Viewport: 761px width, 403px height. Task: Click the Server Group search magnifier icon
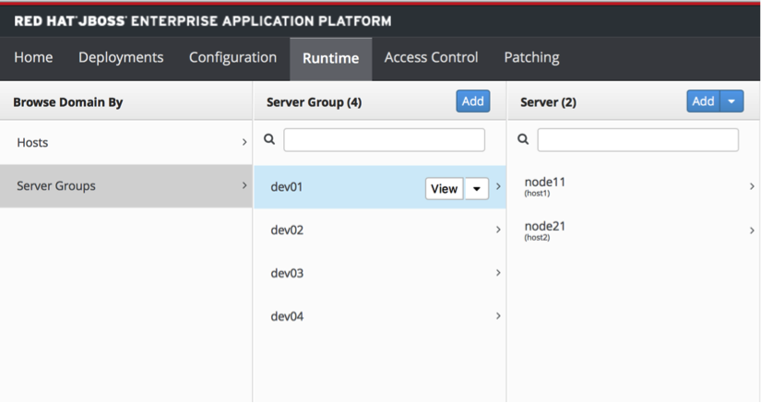point(269,139)
